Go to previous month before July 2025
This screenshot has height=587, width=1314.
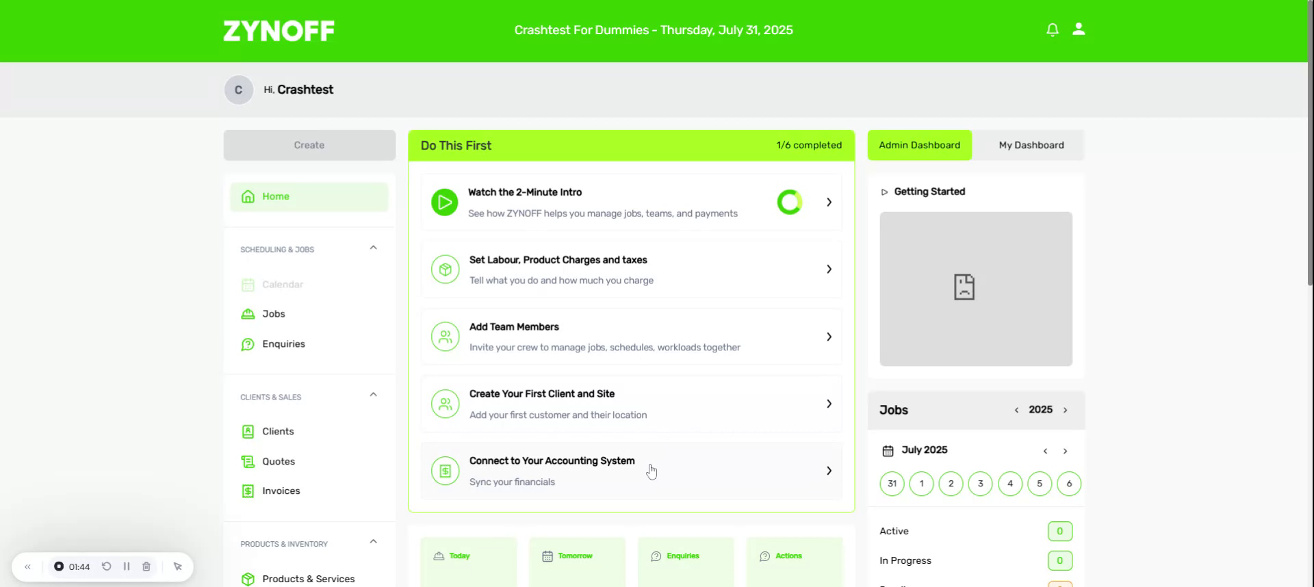coord(1045,451)
